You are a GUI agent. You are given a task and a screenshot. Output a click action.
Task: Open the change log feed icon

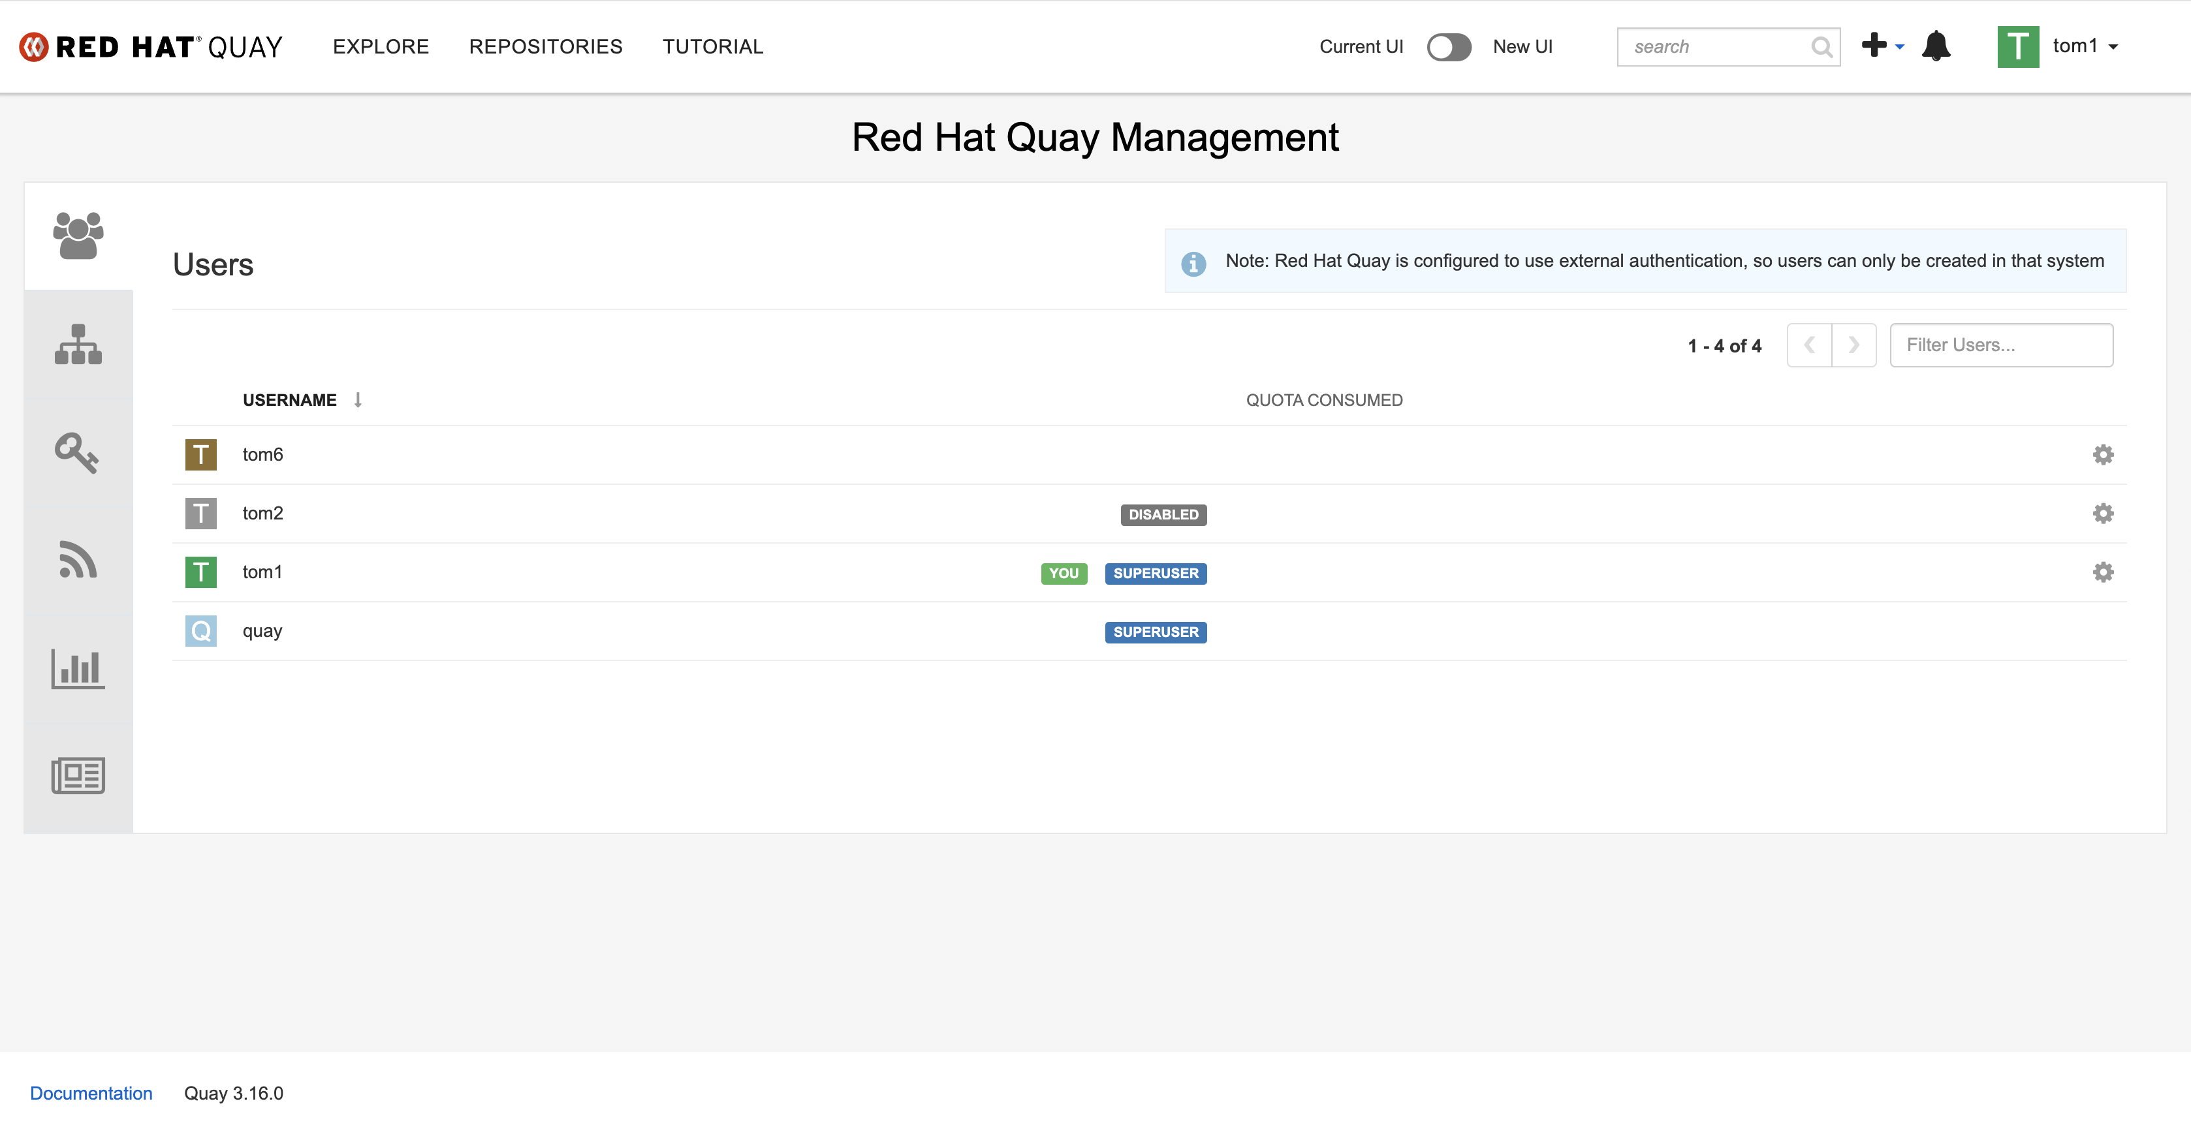(x=78, y=559)
